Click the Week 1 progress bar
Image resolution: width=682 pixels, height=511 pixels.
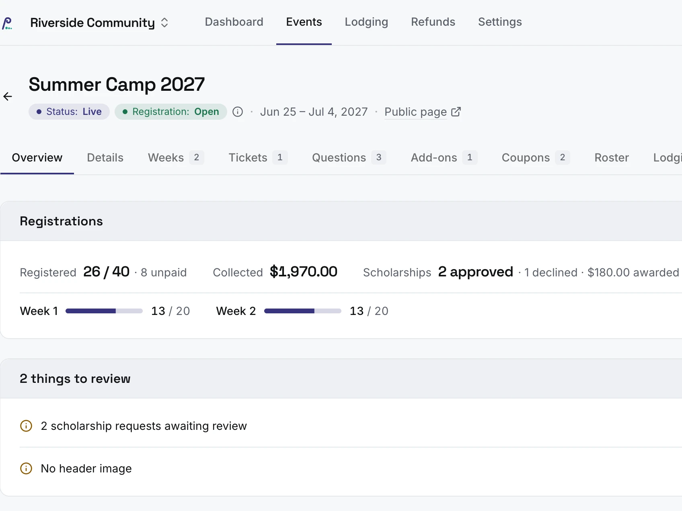(104, 311)
